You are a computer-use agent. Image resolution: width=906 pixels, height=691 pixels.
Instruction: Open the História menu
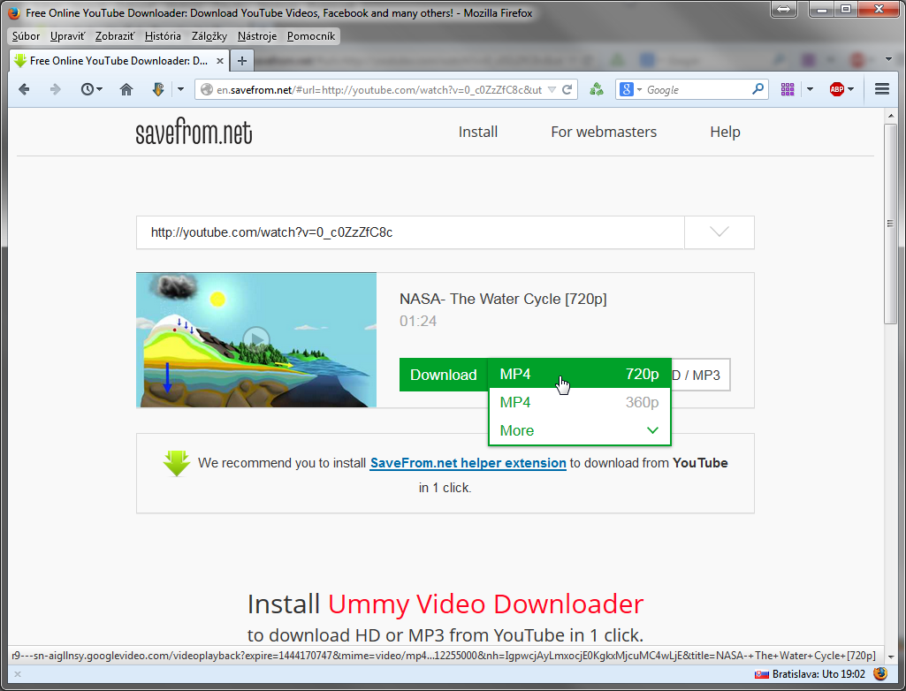pyautogui.click(x=163, y=36)
